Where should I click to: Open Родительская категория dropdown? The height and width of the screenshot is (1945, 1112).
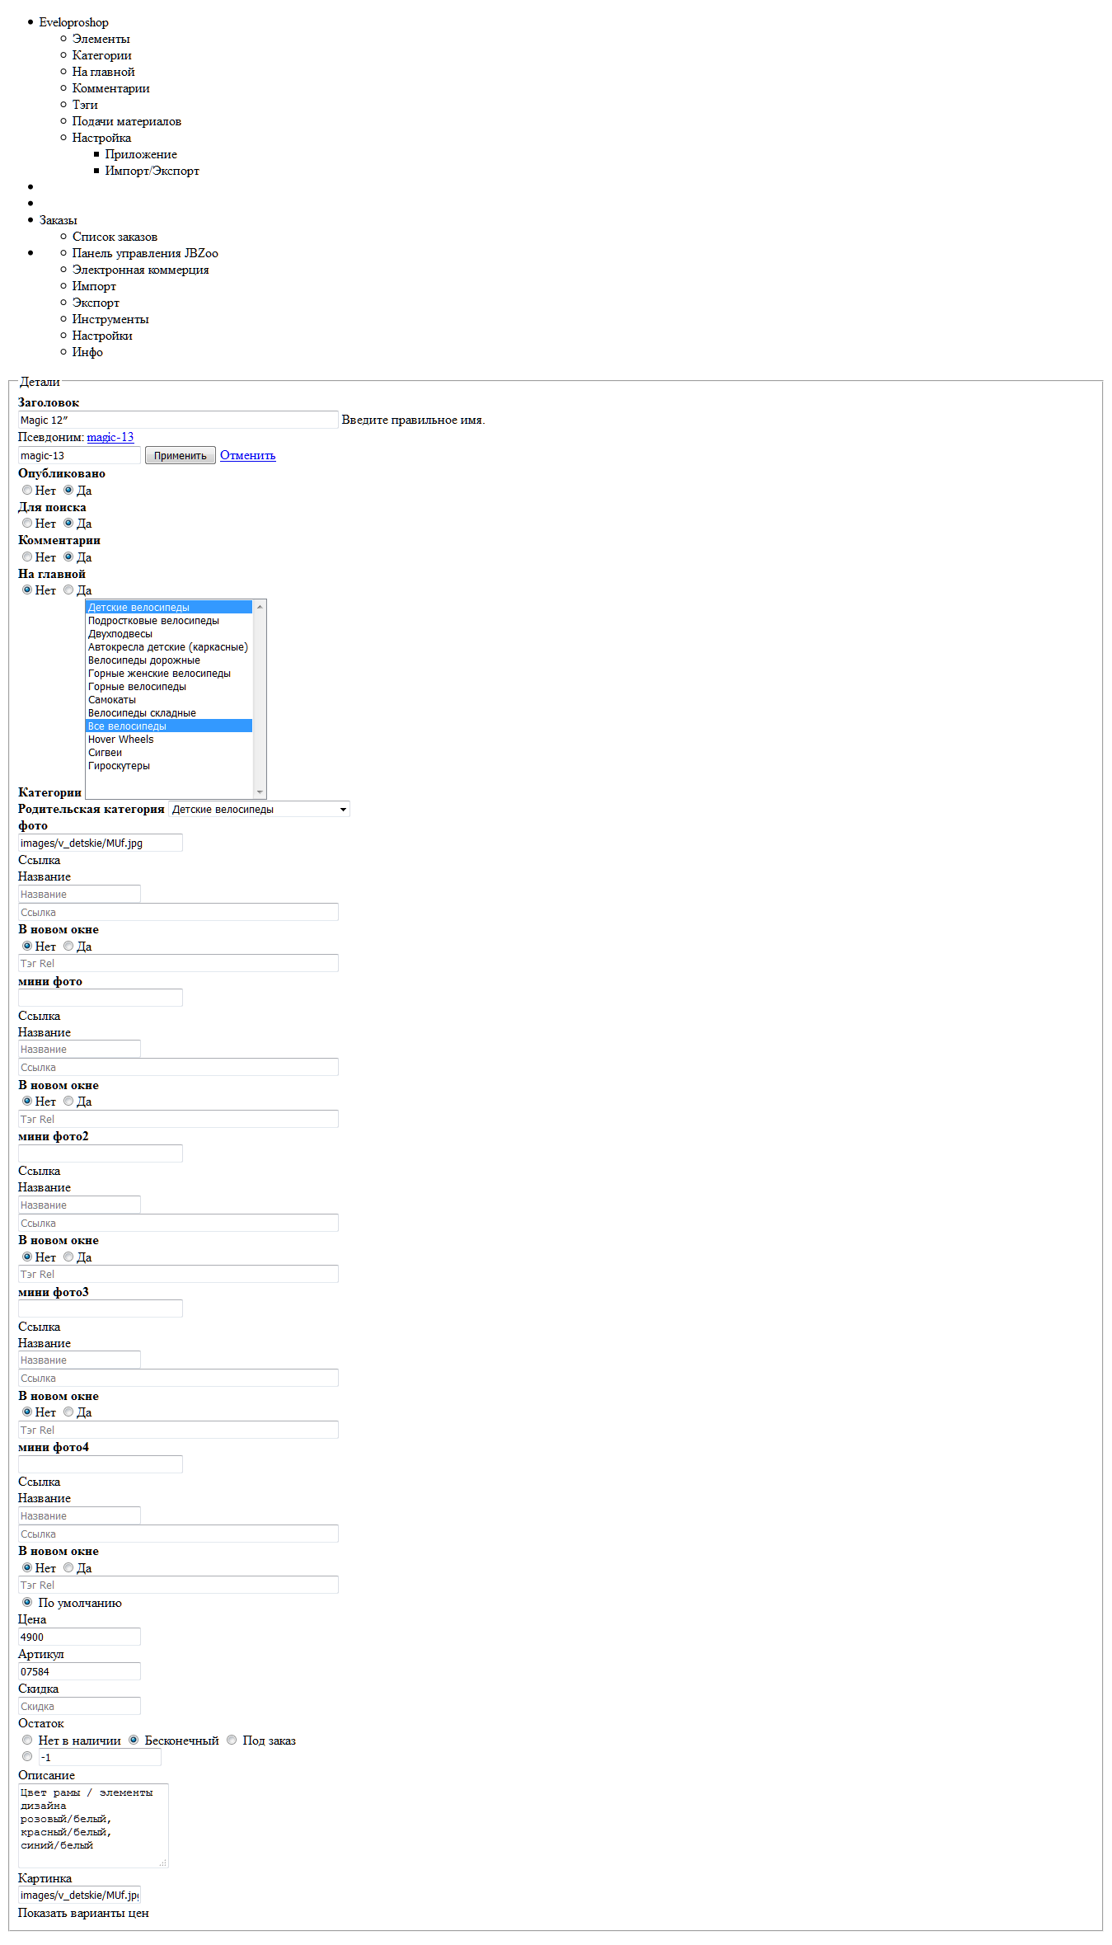pyautogui.click(x=259, y=809)
